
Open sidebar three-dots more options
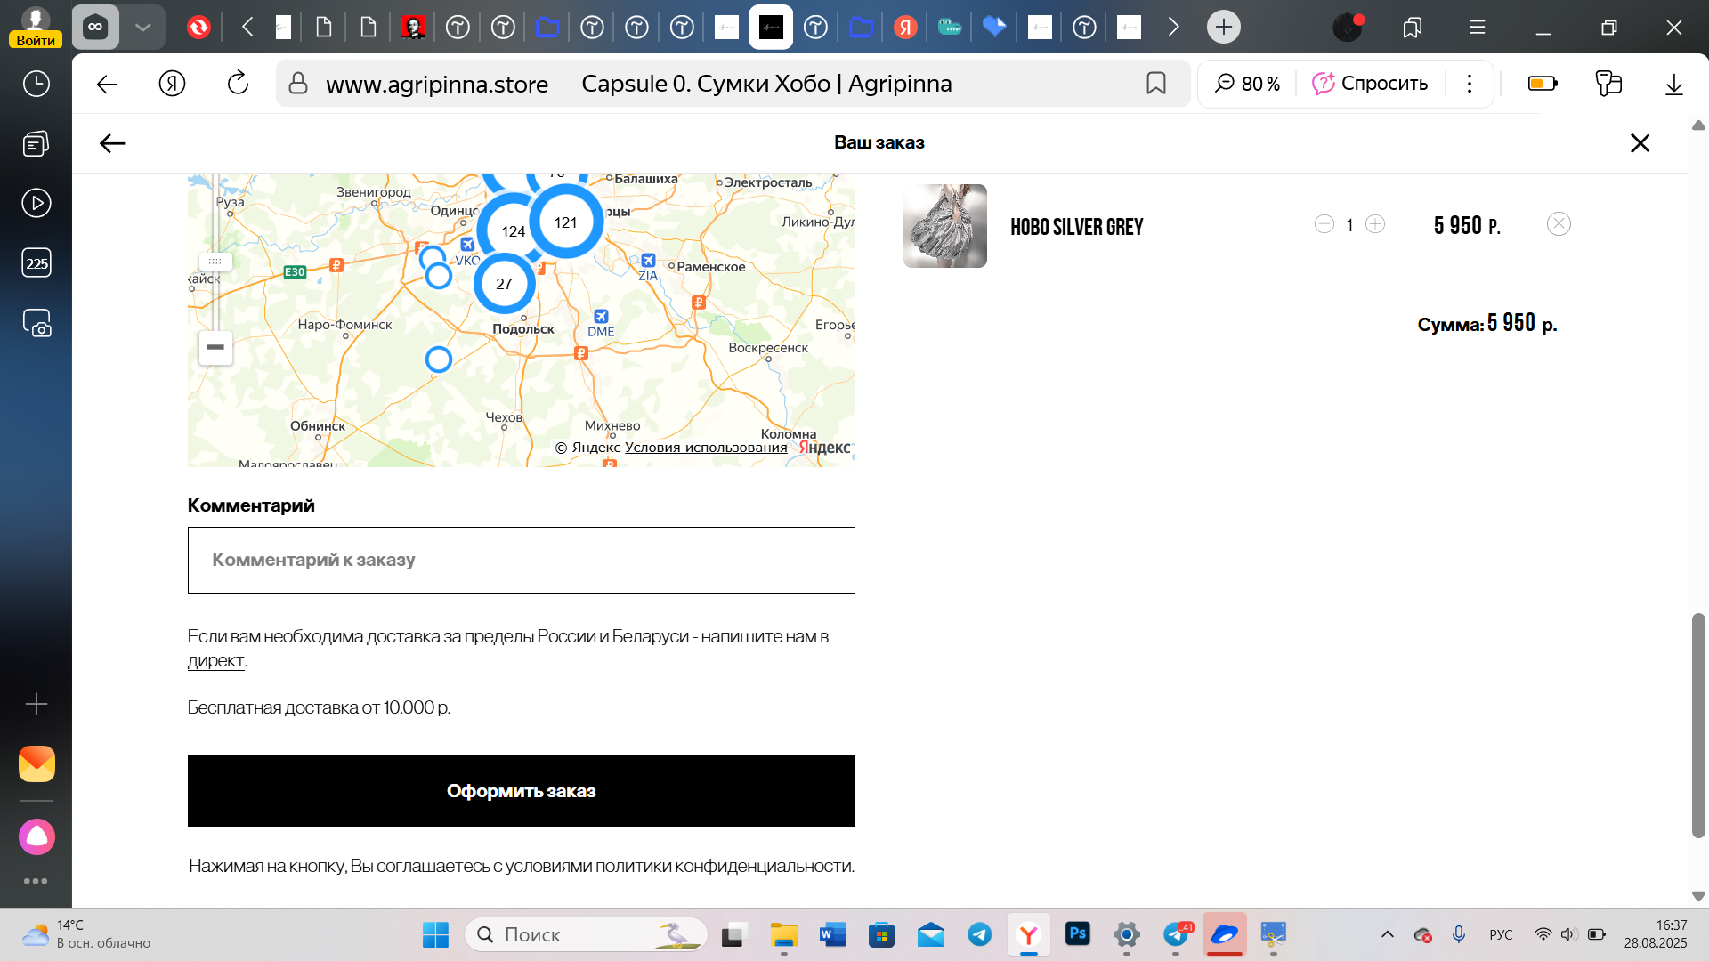coord(36,881)
